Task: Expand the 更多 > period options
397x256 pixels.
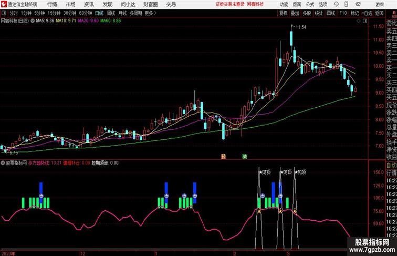Action: (151, 13)
